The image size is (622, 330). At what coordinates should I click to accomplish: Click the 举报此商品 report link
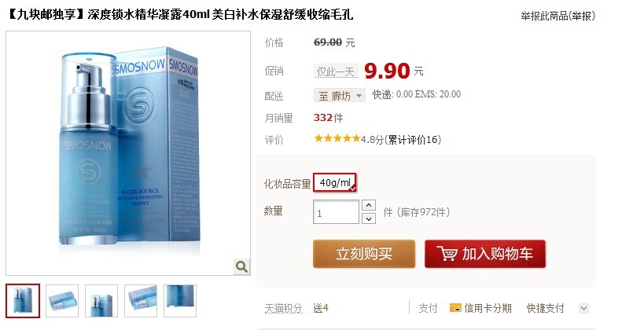pos(558,16)
